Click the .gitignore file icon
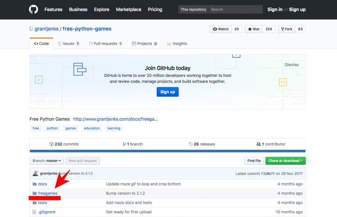 point(35,212)
